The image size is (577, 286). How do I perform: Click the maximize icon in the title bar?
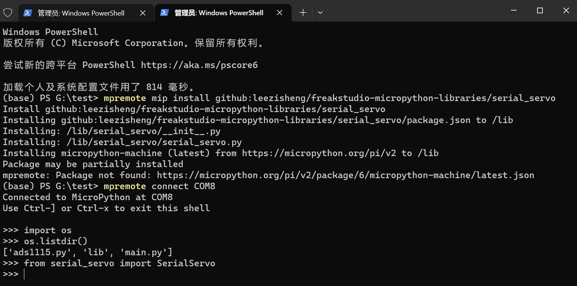tap(540, 10)
